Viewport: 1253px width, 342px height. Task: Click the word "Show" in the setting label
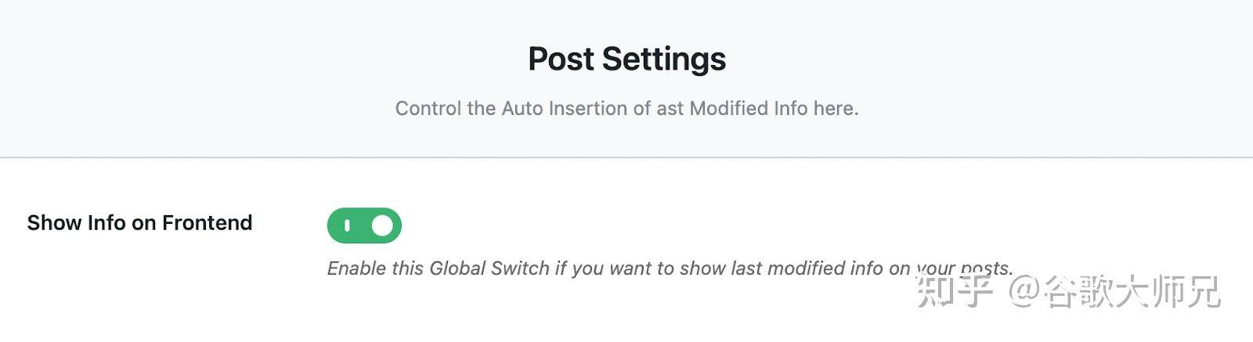pyautogui.click(x=55, y=223)
